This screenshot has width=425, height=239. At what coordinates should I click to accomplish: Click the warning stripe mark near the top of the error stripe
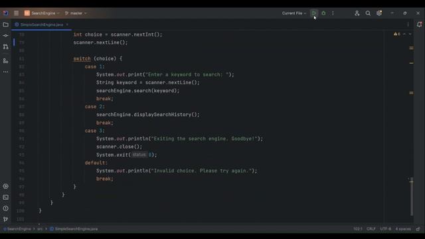coord(411,48)
